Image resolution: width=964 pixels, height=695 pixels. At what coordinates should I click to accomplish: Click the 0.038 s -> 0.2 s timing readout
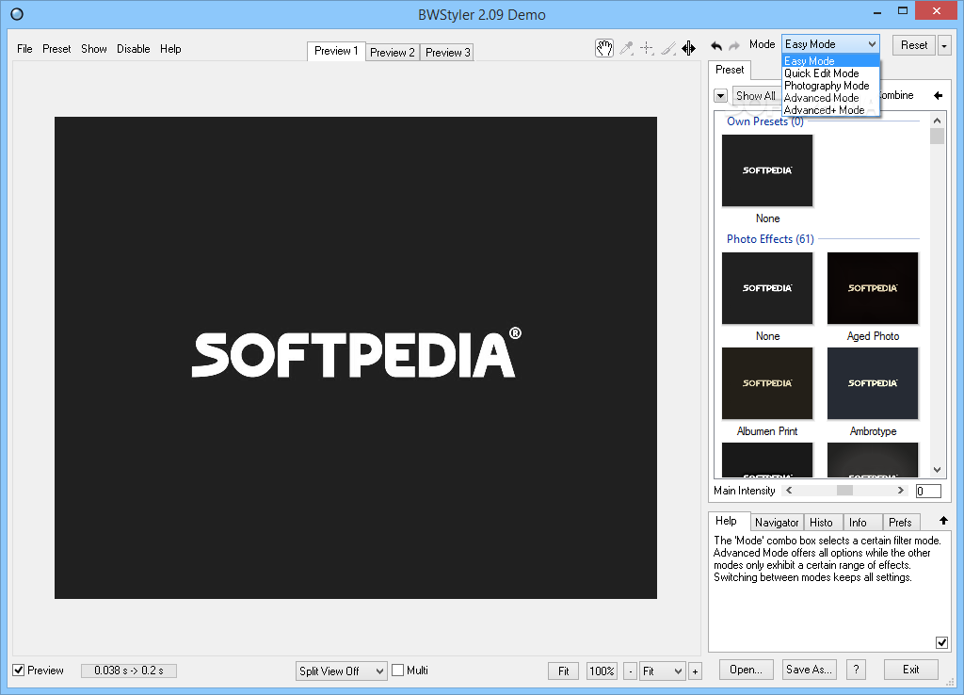pos(129,671)
